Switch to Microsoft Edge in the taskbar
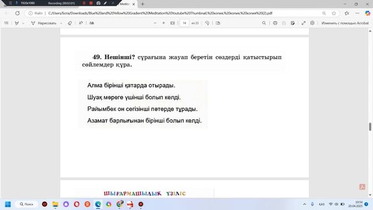The height and width of the screenshot is (210, 373). click(x=98, y=204)
